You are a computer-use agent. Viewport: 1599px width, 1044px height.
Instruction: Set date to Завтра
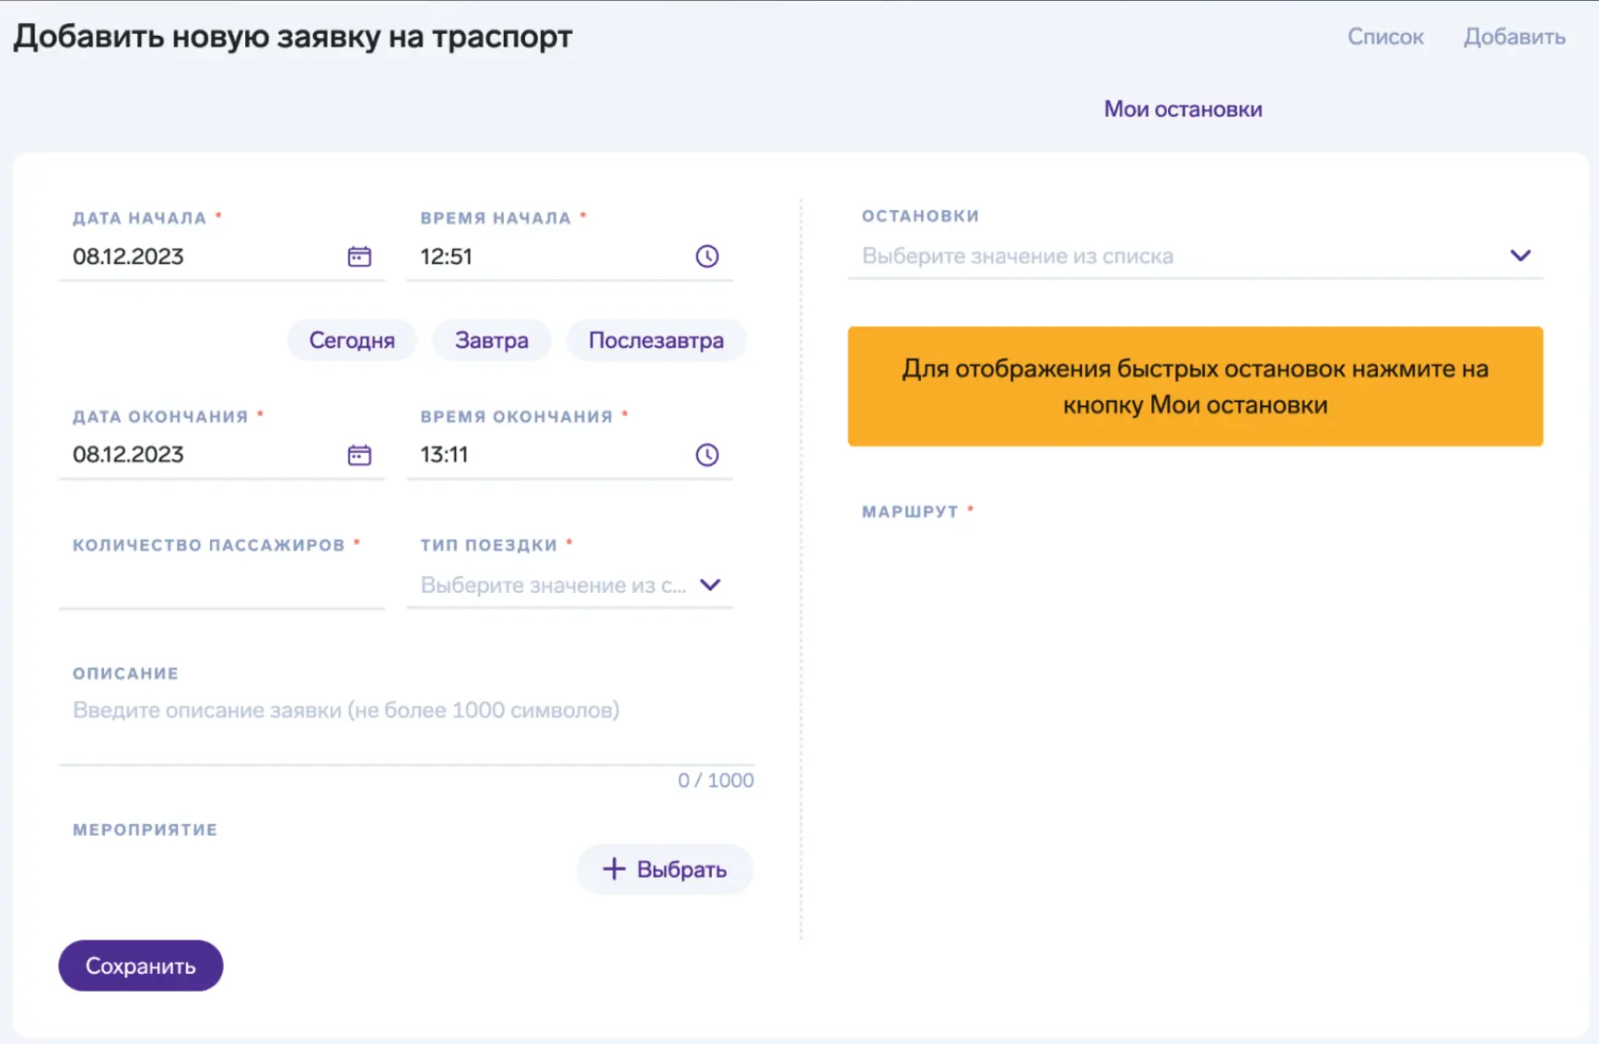492,341
